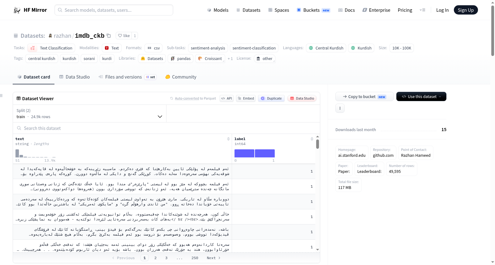Screen dimensions: 495x265
Task: Open the expanded navigation menu icon
Action: [x=422, y=10]
